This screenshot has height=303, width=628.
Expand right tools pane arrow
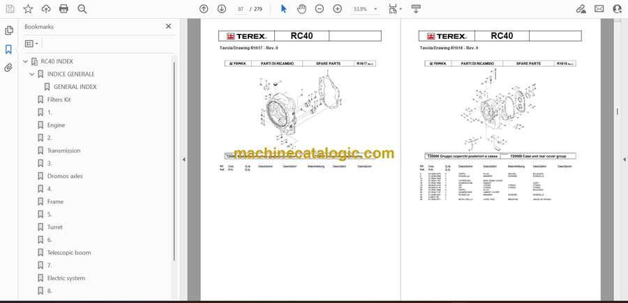tap(624, 160)
